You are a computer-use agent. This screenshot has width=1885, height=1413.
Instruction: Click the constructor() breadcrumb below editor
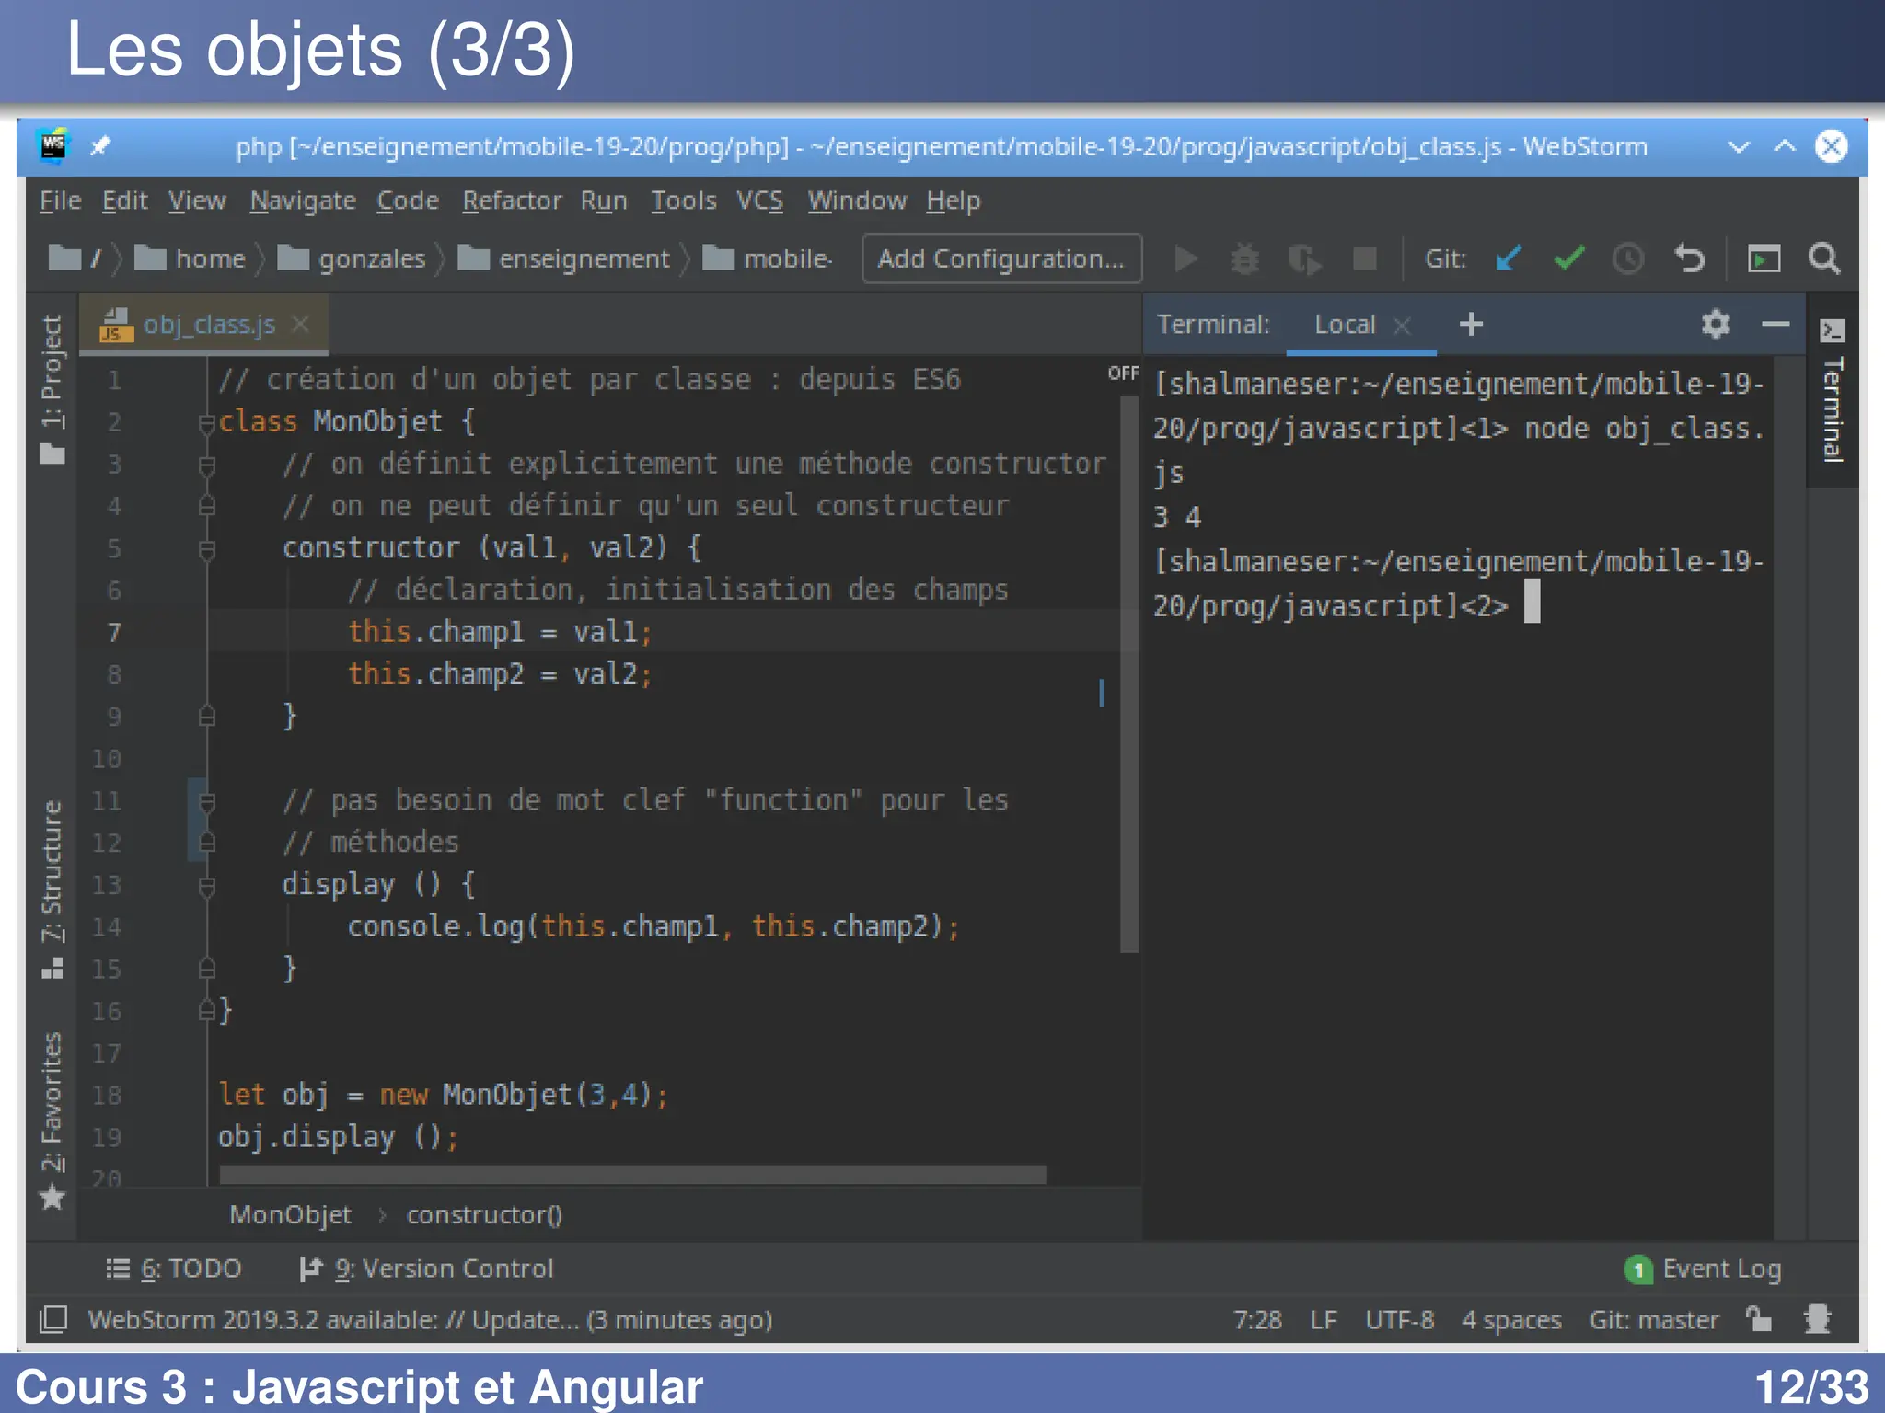[x=484, y=1215]
